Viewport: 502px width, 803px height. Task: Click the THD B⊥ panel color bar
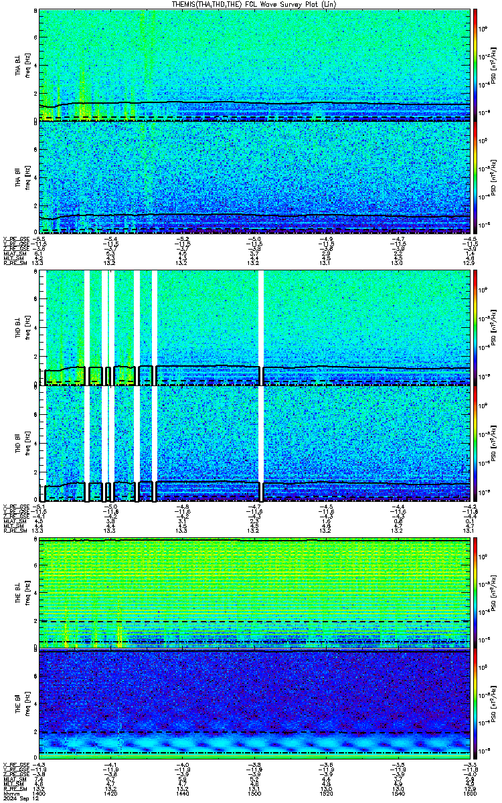click(475, 327)
